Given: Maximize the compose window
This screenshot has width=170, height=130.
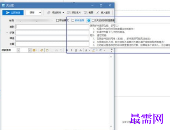Looking at the screenshot, I should 101,5.
